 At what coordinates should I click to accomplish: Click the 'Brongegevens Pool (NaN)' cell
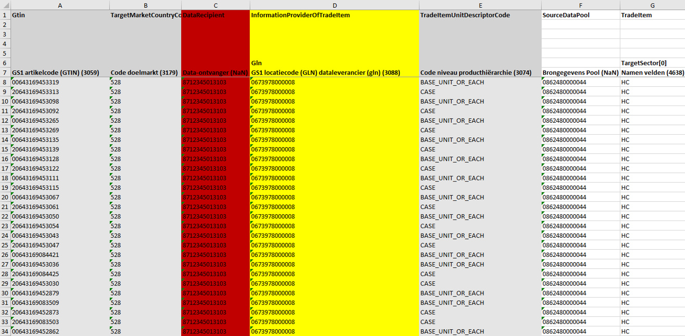pos(580,73)
